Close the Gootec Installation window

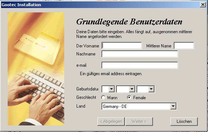coord(203,5)
